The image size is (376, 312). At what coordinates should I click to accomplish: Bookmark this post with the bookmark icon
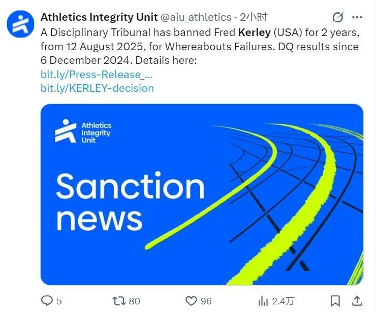click(335, 301)
